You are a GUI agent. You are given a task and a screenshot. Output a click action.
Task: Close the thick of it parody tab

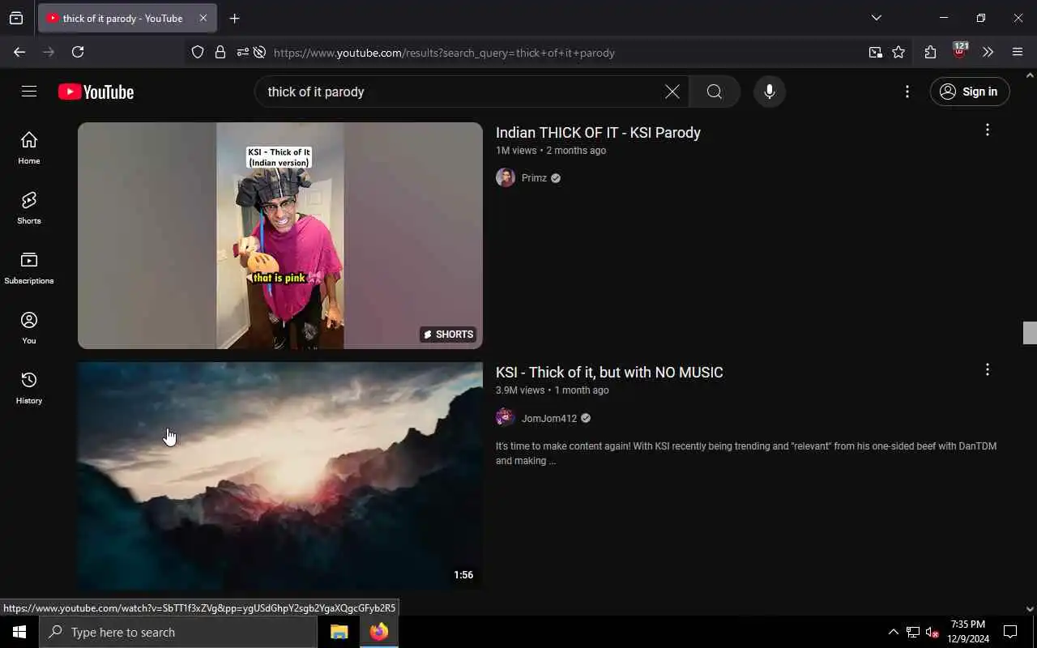pyautogui.click(x=203, y=18)
